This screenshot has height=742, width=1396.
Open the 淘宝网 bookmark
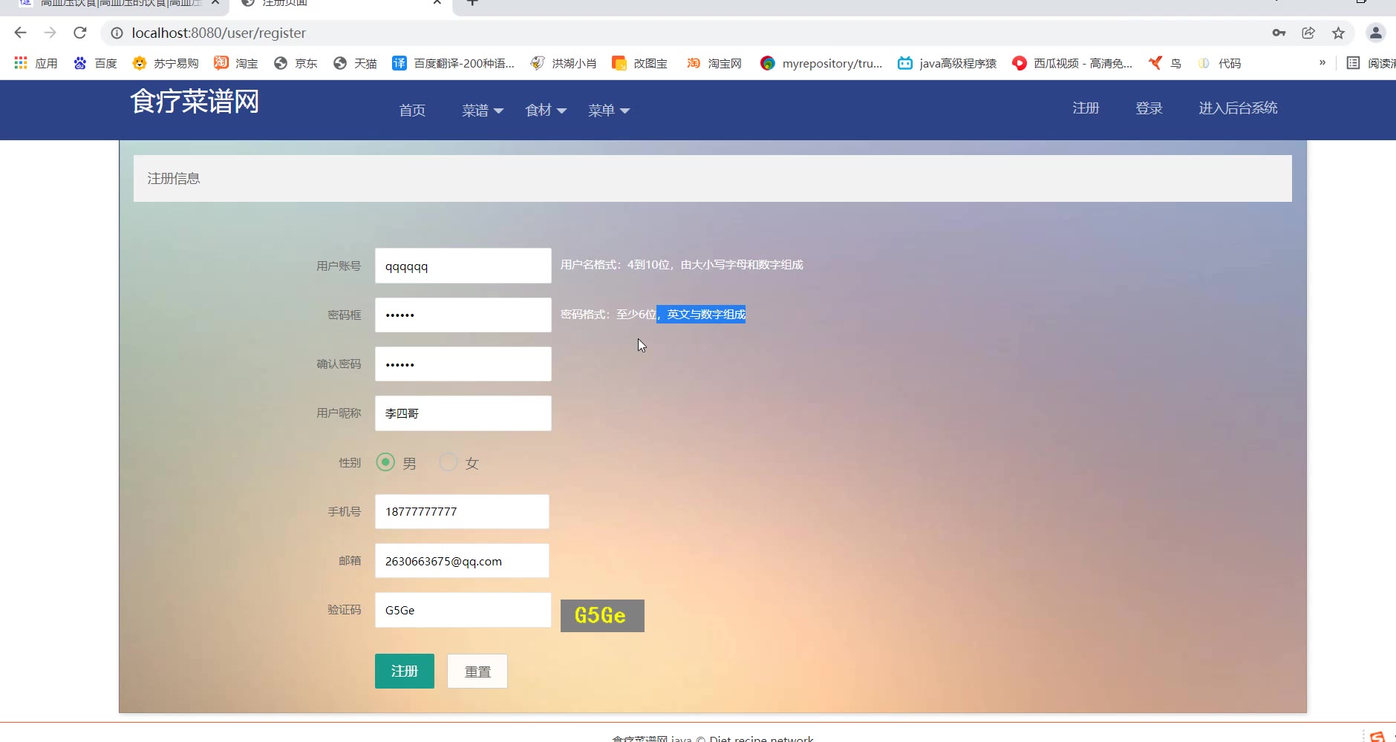714,63
